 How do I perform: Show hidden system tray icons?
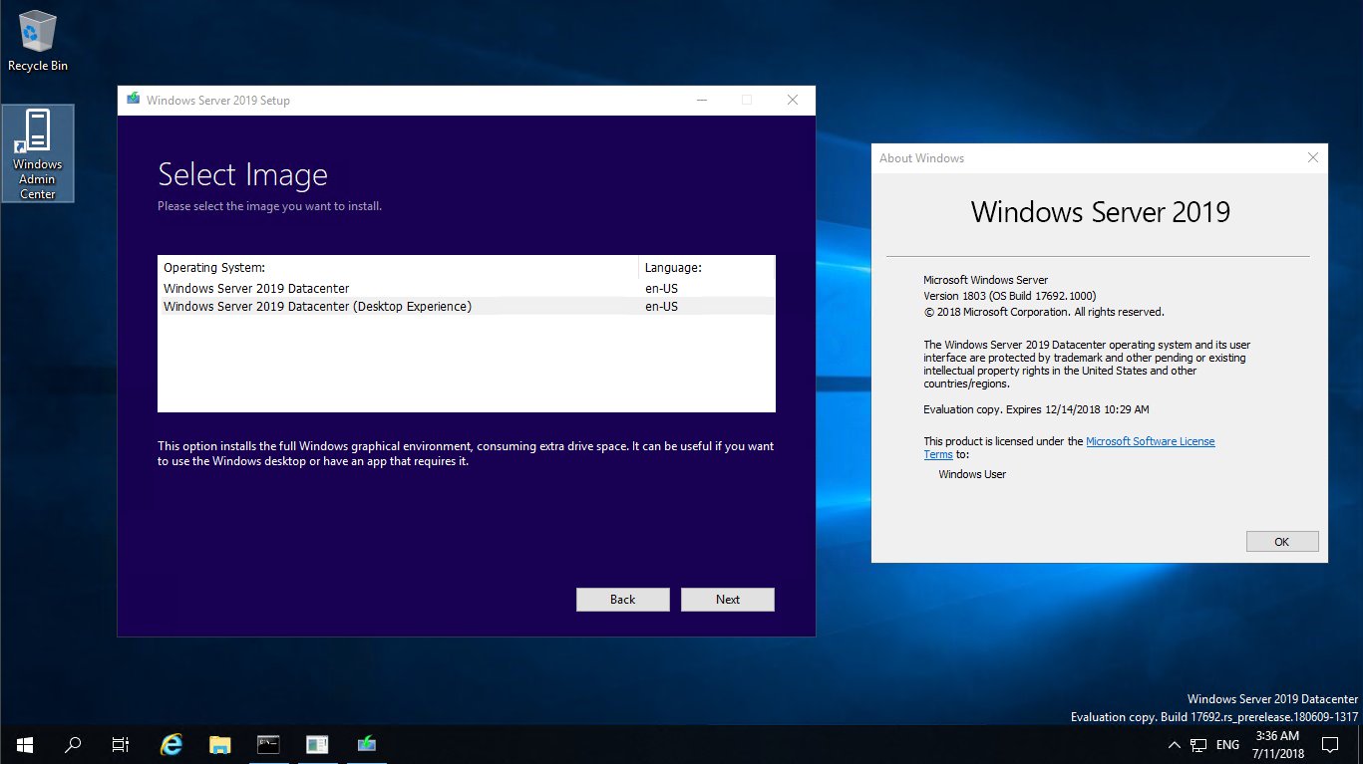tap(1177, 745)
